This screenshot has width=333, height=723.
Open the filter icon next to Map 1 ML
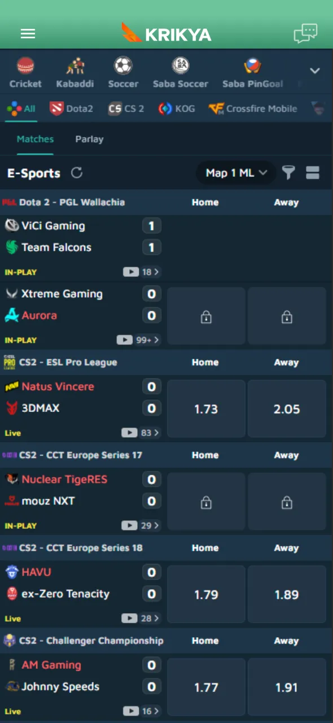tap(288, 173)
